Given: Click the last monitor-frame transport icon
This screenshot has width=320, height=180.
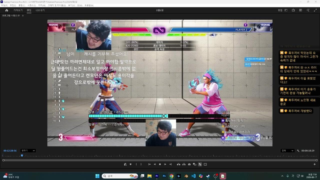Looking at the screenshot, I should coord(205,164).
